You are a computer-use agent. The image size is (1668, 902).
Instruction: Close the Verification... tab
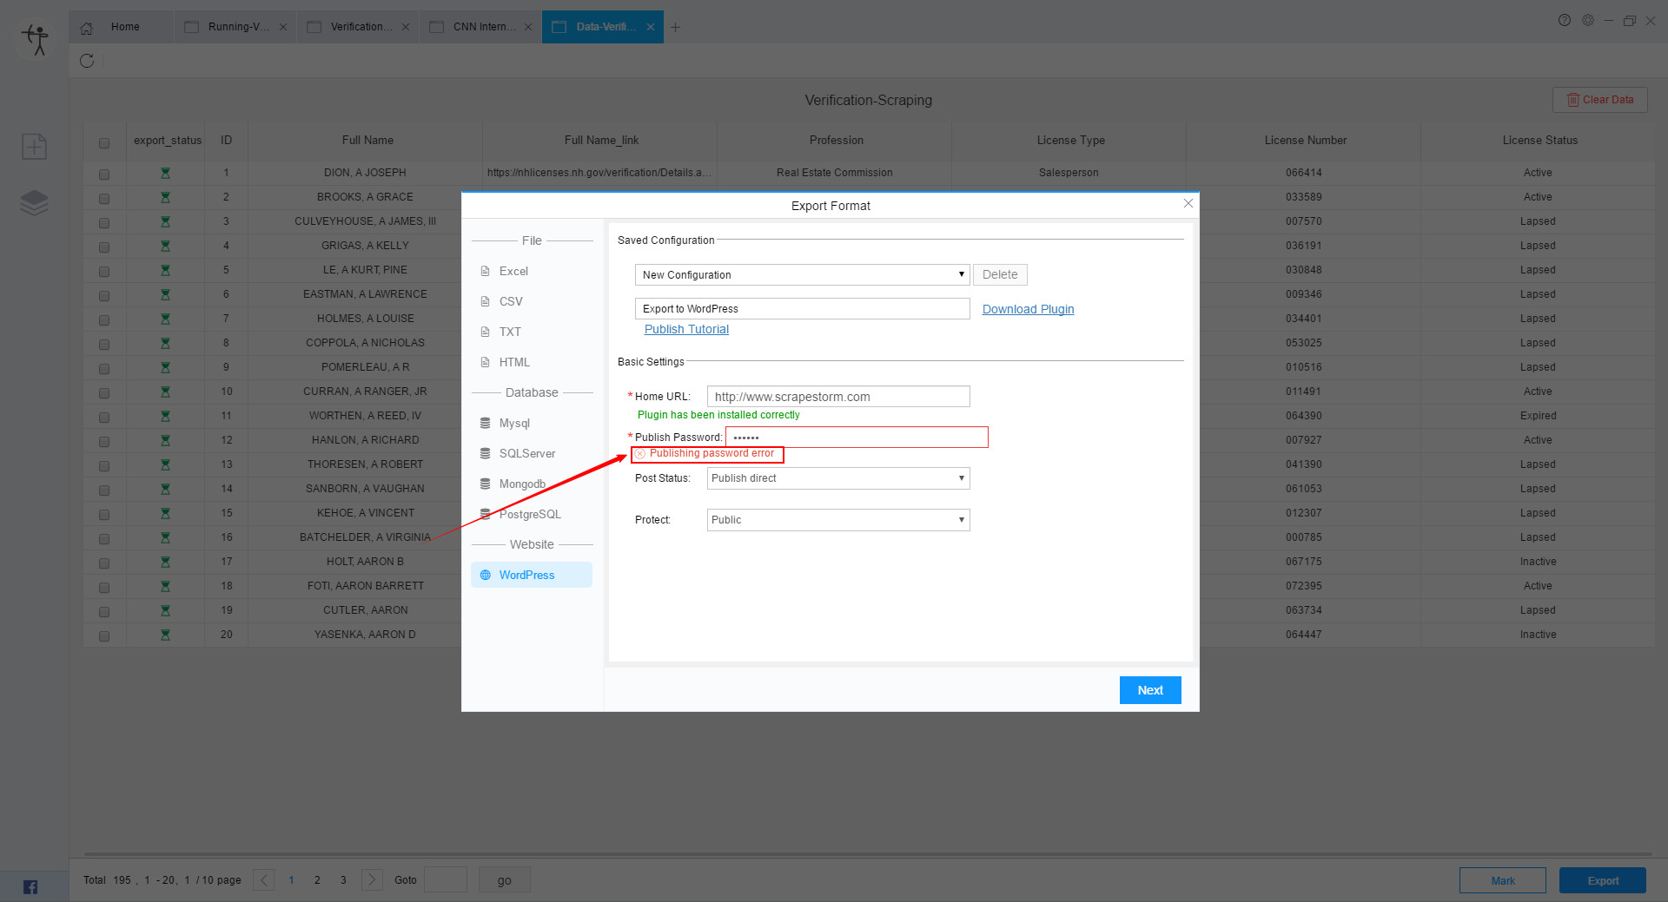(406, 27)
